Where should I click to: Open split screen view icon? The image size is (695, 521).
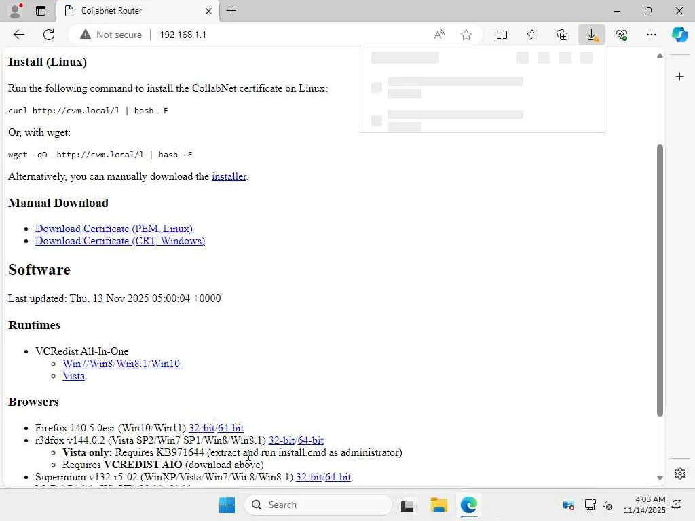tap(502, 35)
